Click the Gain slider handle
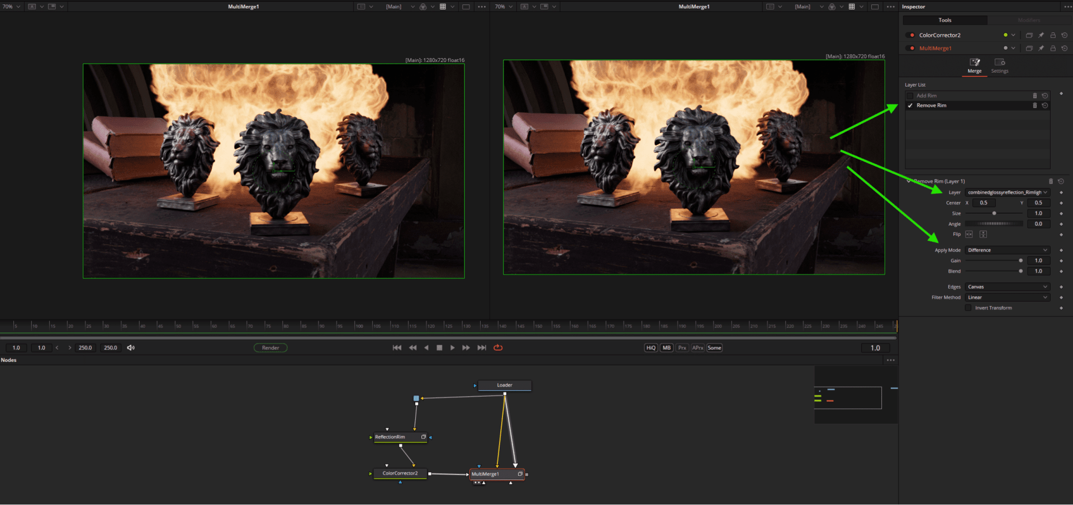1073x505 pixels. click(1020, 261)
